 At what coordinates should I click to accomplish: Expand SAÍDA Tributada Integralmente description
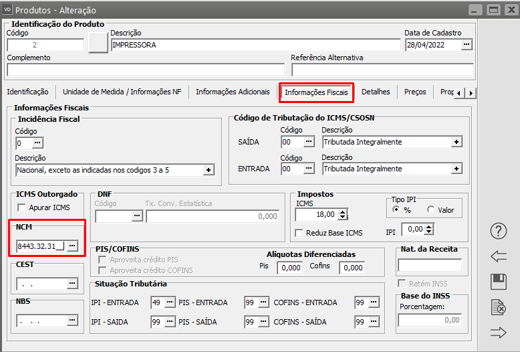point(457,142)
